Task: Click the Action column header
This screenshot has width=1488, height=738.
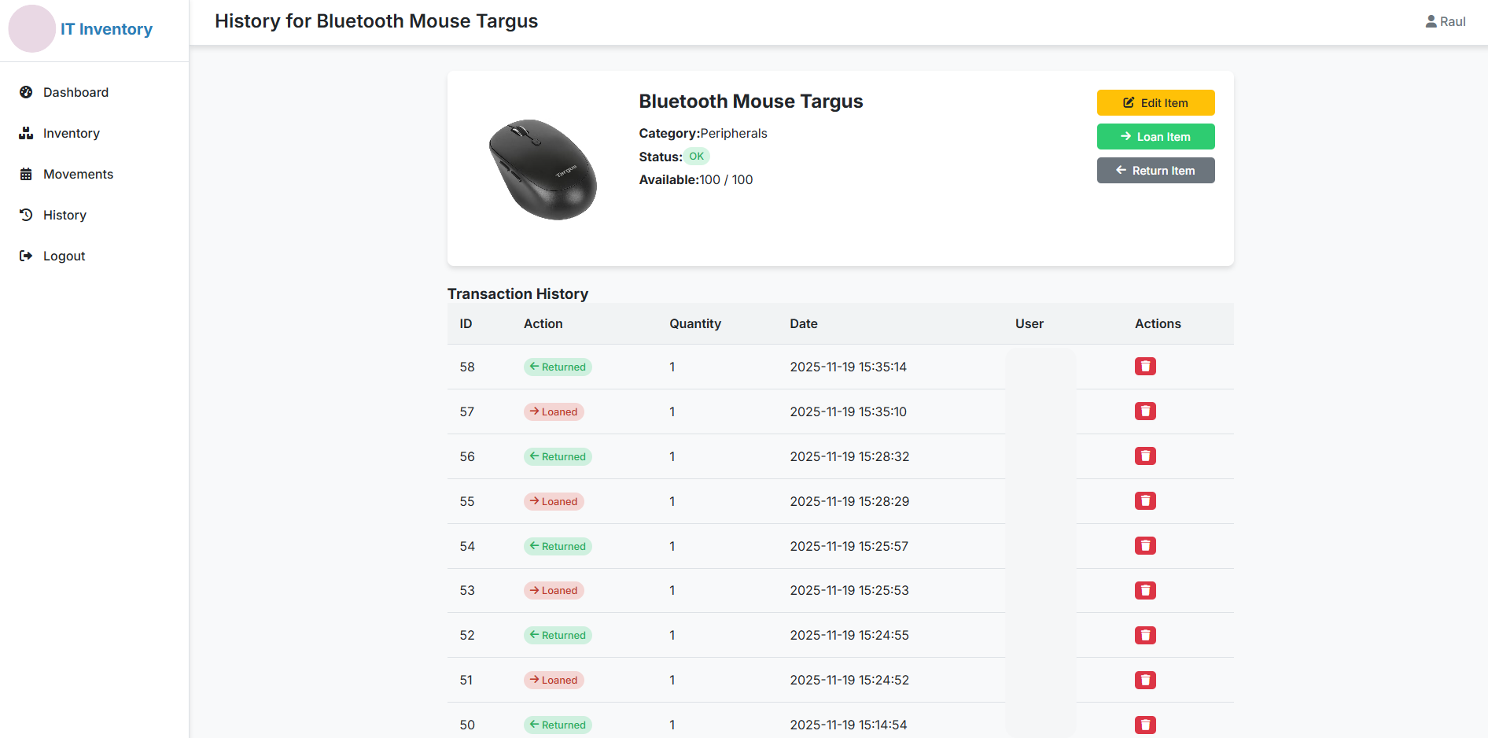Action: (x=543, y=323)
